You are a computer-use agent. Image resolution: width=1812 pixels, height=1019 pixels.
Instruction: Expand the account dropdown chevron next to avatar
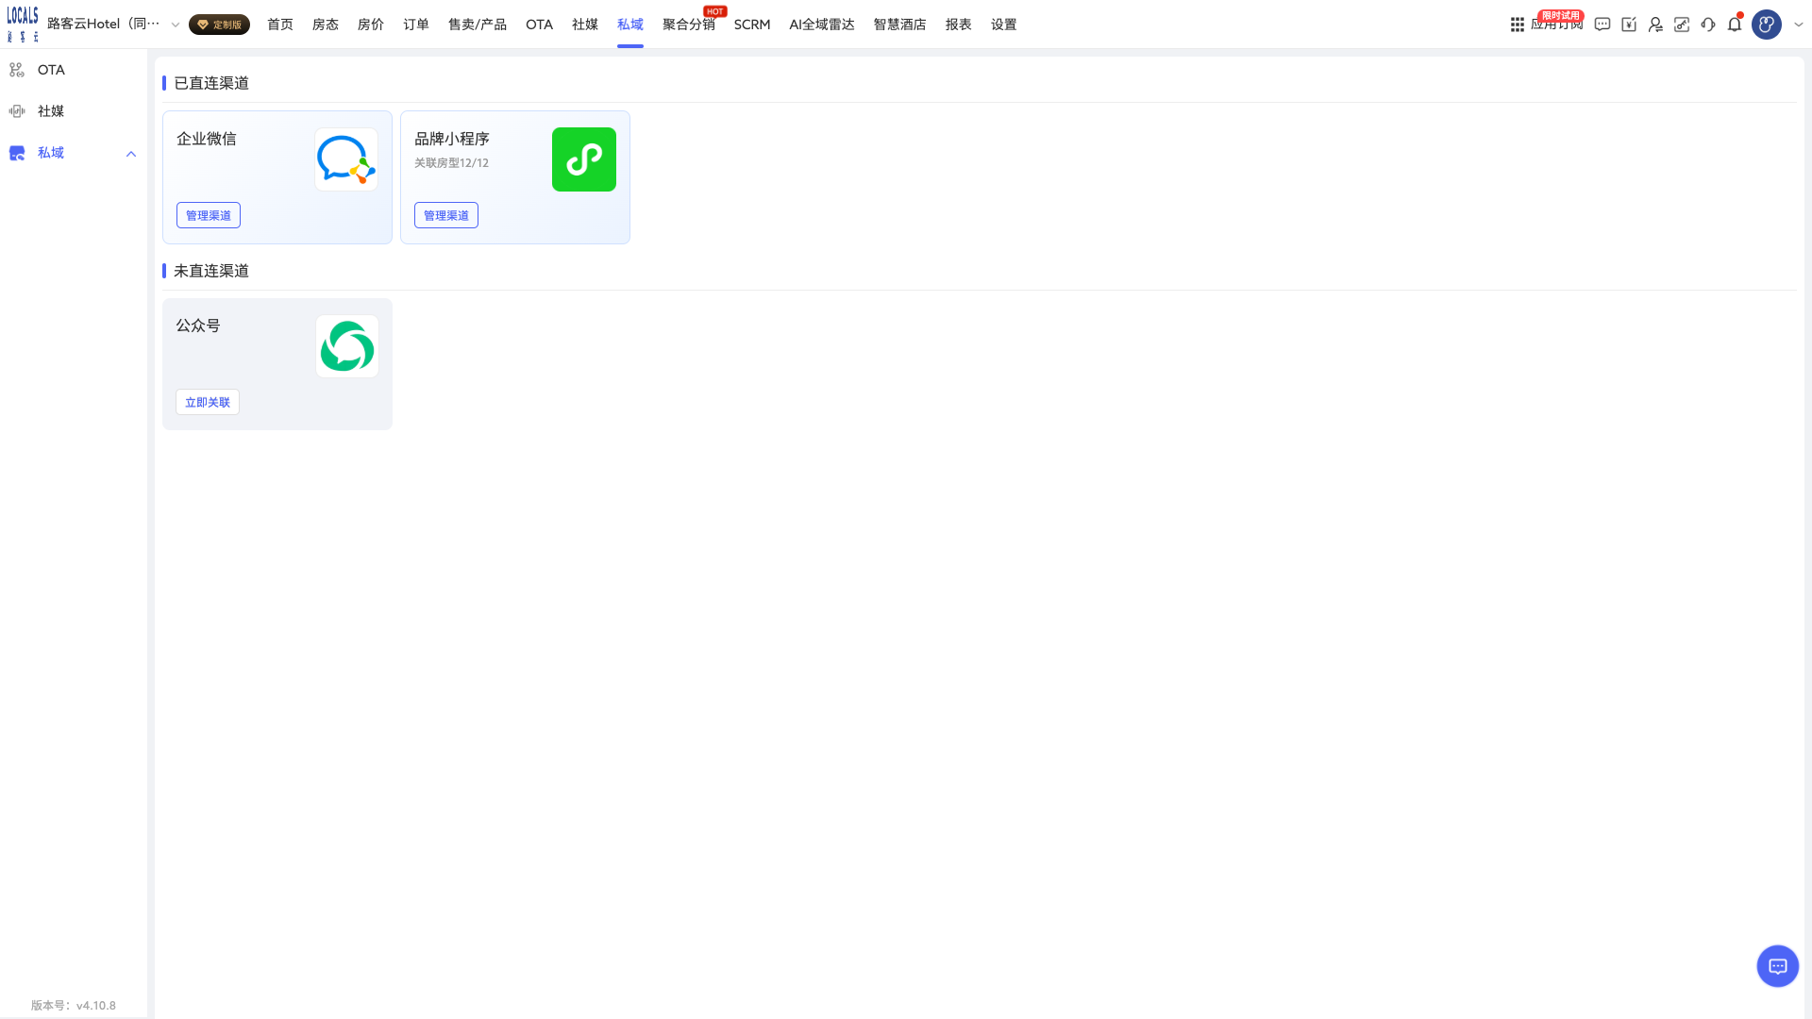tap(1799, 25)
